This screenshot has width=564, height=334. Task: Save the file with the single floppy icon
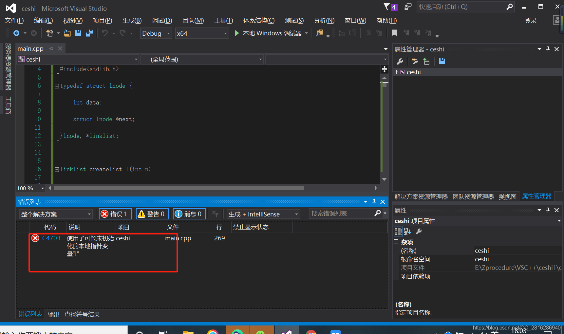[x=78, y=33]
